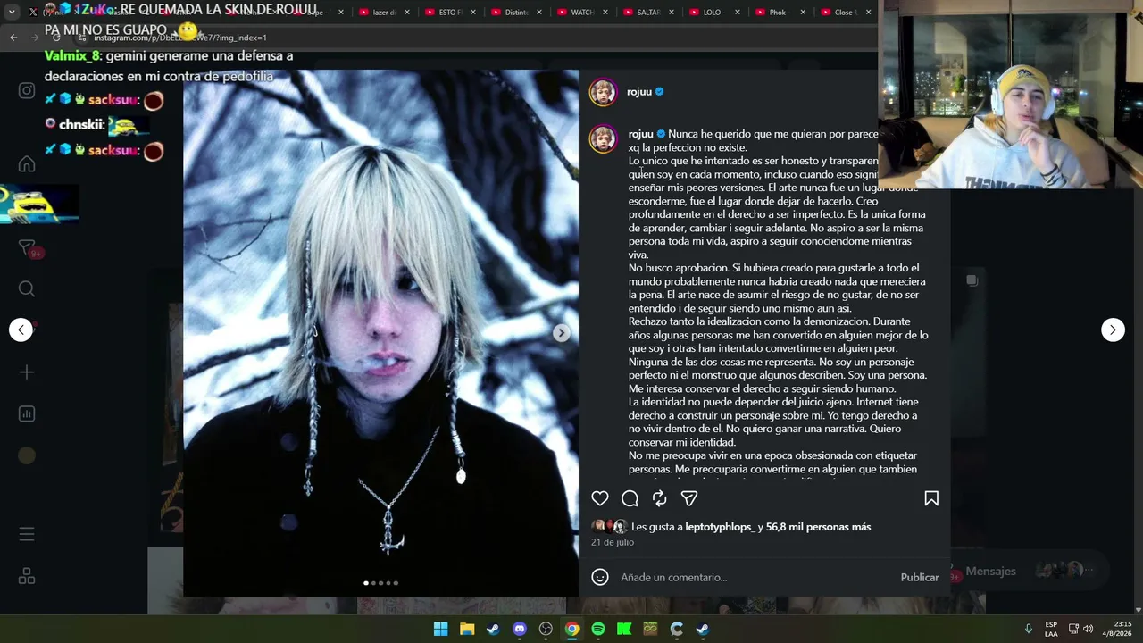Click rojuu's avatar beside the caption
The height and width of the screenshot is (643, 1143).
[x=603, y=138]
